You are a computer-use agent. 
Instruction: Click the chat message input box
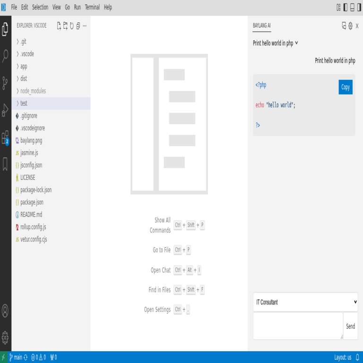[x=298, y=326]
